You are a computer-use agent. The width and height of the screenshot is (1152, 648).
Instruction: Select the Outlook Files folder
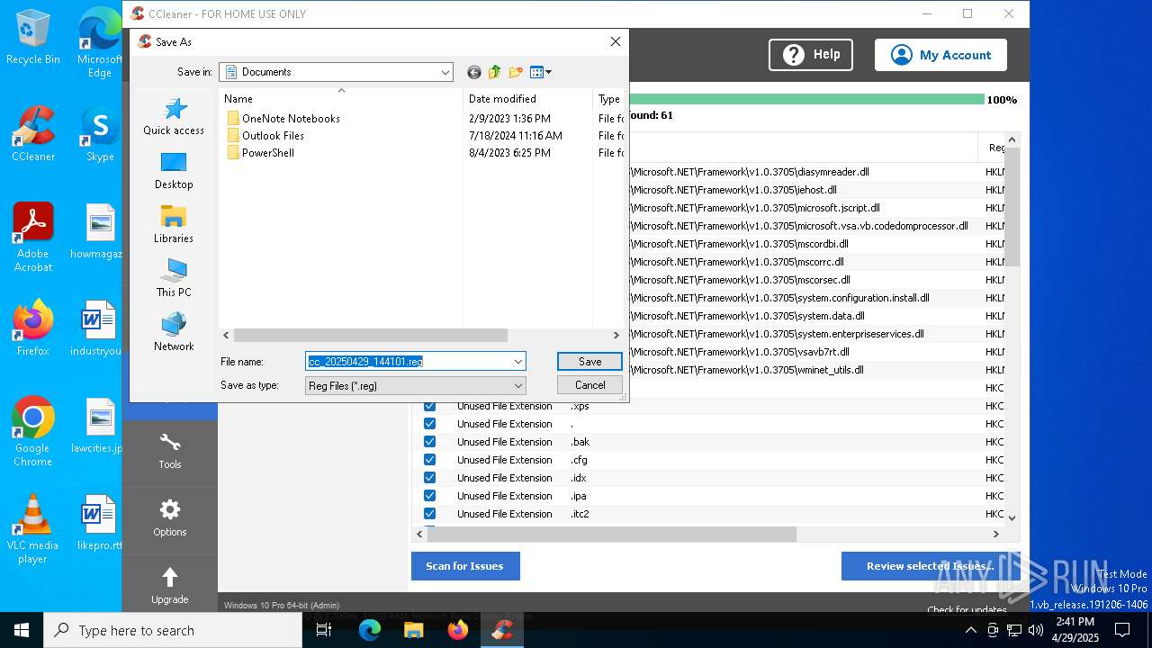click(265, 135)
